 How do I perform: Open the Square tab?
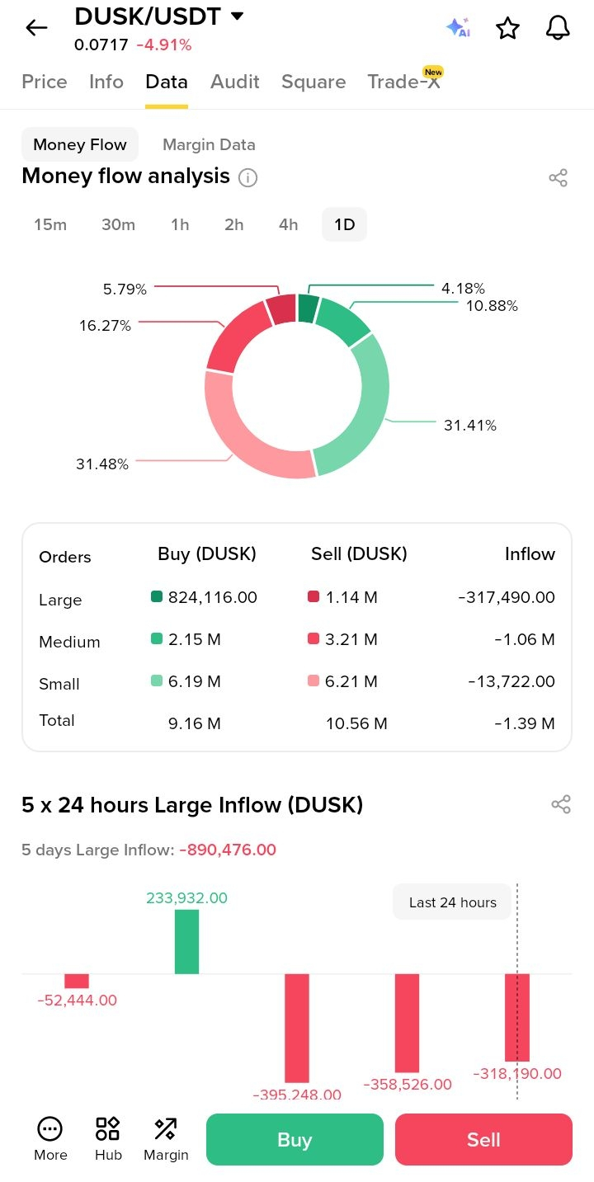[313, 82]
